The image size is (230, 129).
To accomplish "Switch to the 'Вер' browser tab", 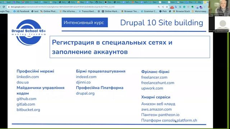I will (80, 2).
